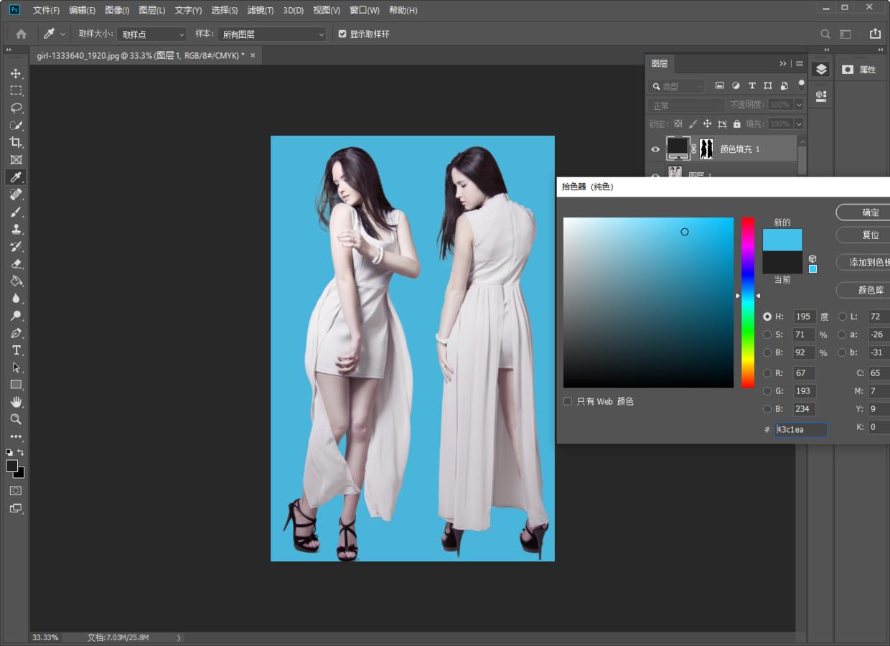This screenshot has width=890, height=646.
Task: Hide the 颜色填充 1 layer
Action: [655, 149]
